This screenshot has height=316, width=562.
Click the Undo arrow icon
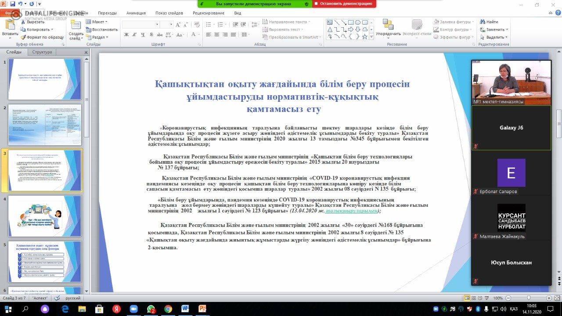click(x=21, y=4)
